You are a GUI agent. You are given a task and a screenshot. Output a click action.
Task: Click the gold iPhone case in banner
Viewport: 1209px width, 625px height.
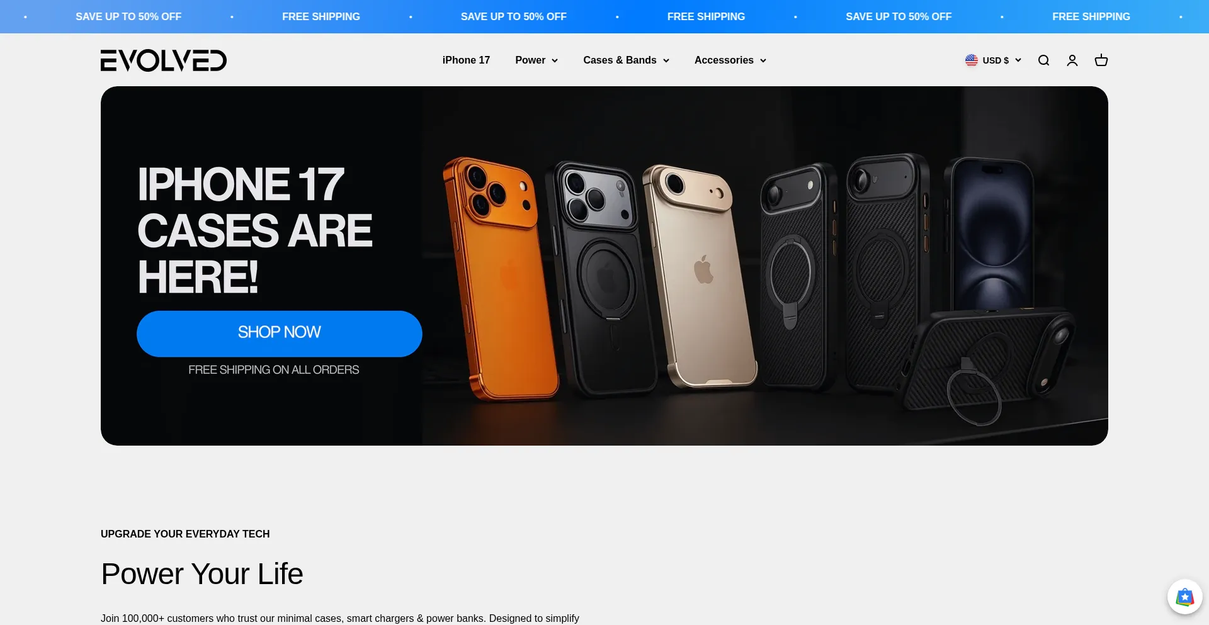(699, 277)
